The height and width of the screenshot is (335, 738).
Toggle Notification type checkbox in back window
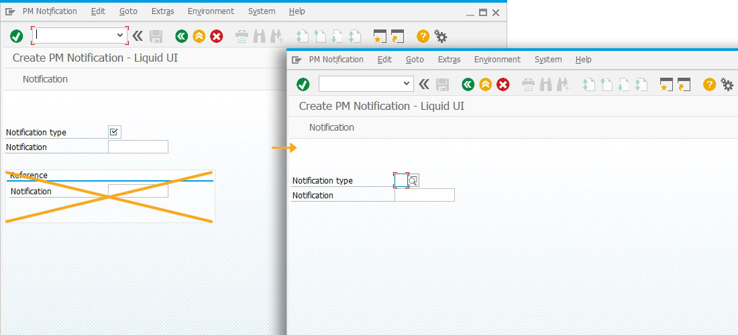pos(114,132)
